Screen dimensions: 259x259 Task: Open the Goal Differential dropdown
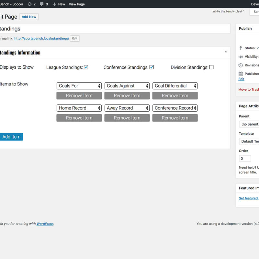click(175, 86)
